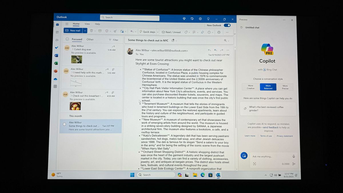
Task: Open the People contacts icon in sidebar
Action: pyautogui.click(x=57, y=40)
